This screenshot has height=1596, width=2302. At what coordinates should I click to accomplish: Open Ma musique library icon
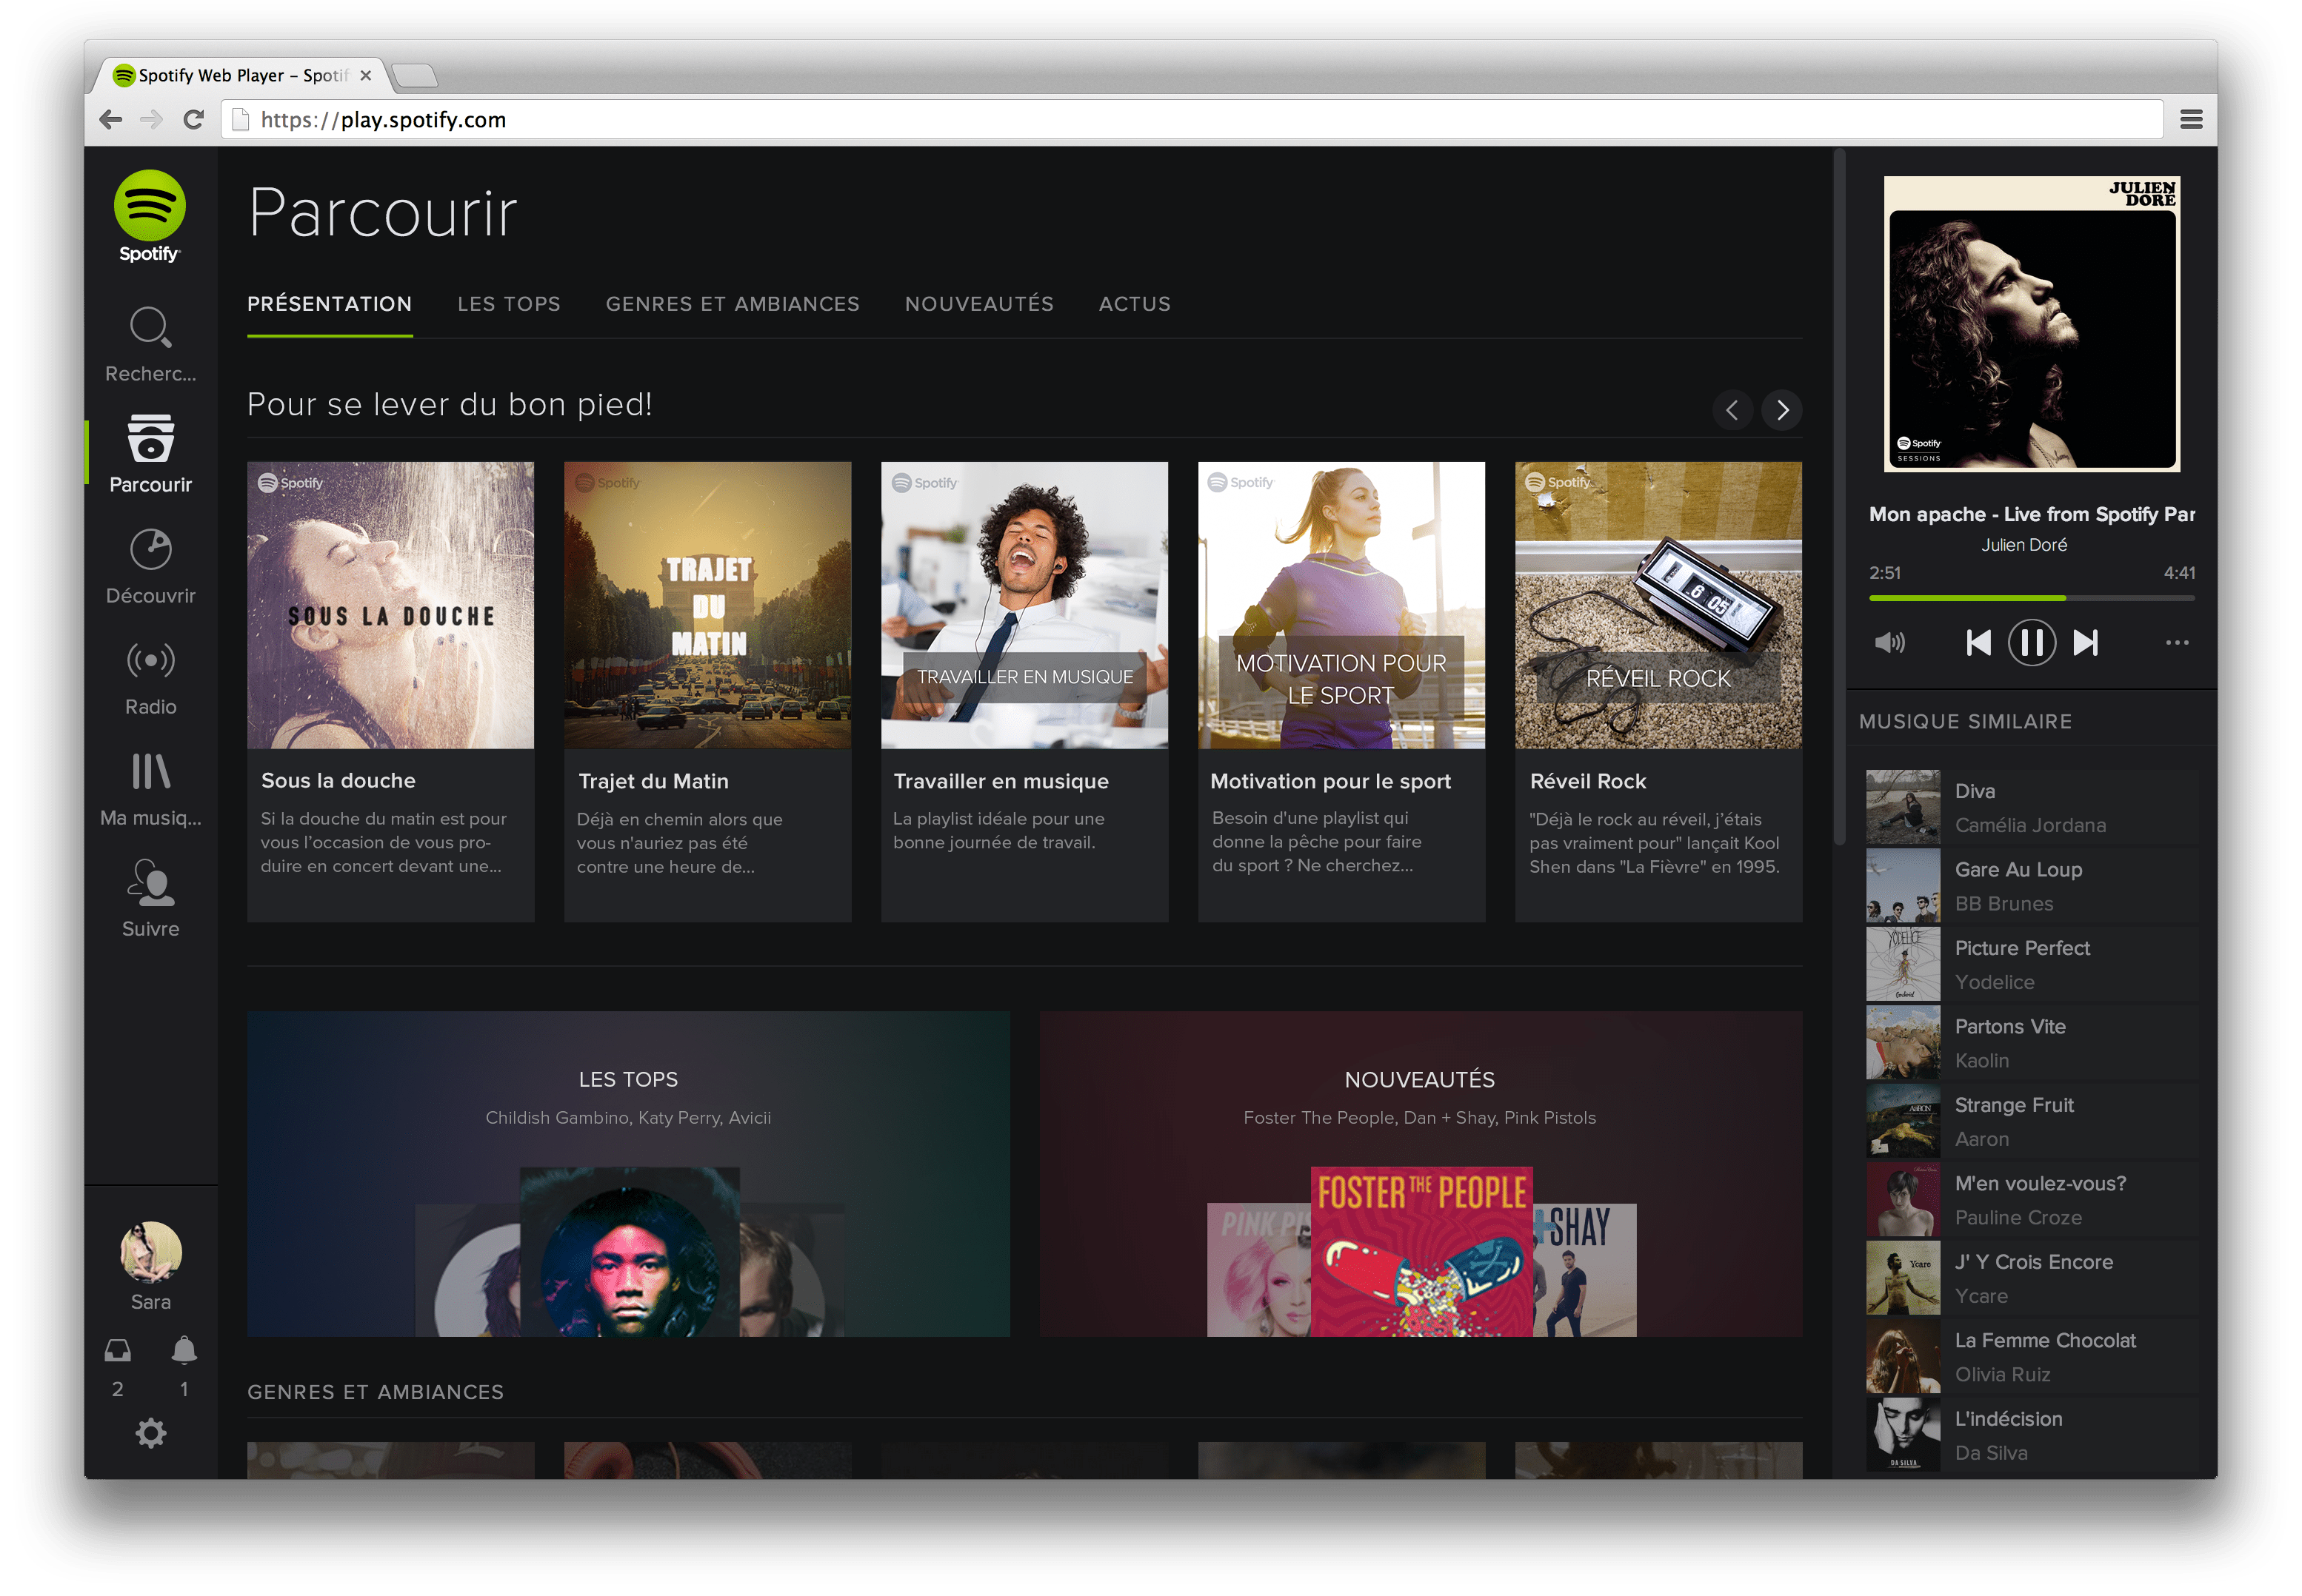(x=150, y=771)
